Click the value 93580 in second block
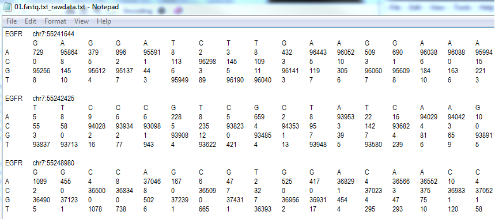Image resolution: width=495 pixels, height=219 pixels. click(373, 145)
